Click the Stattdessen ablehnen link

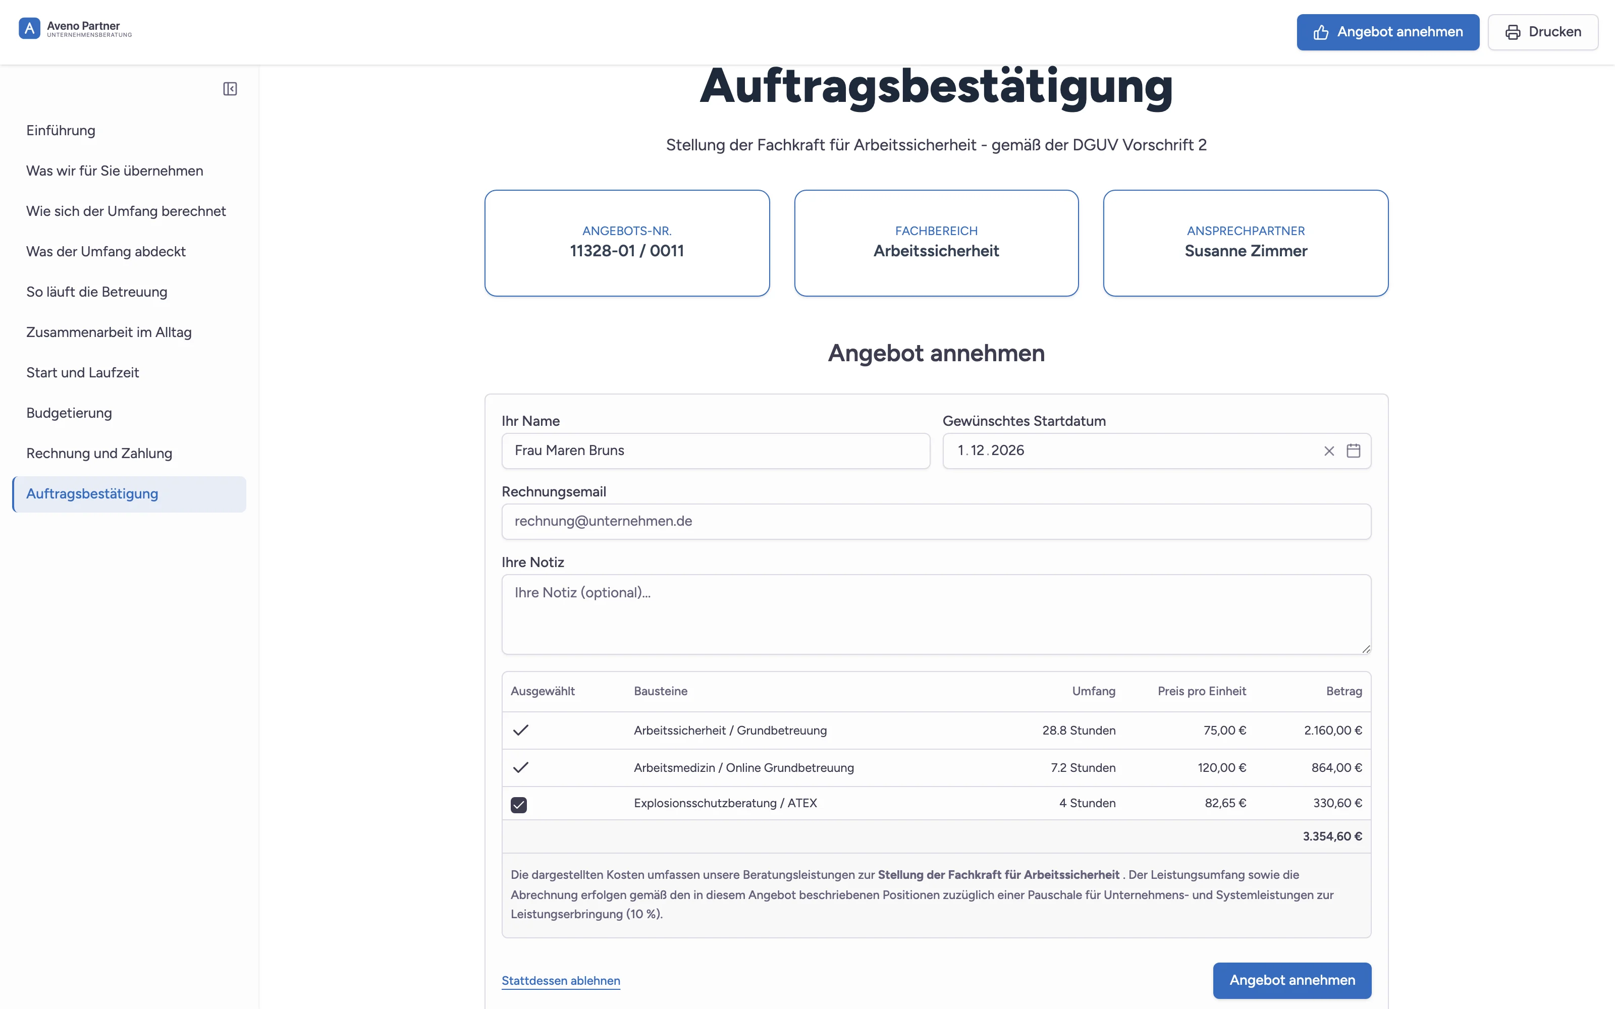click(x=561, y=980)
